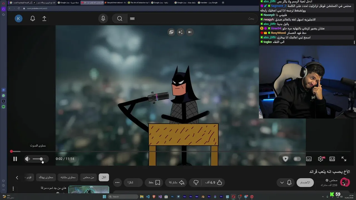Select the محتوى مشابه filter chip
This screenshot has width=356, height=200.
tap(68, 177)
